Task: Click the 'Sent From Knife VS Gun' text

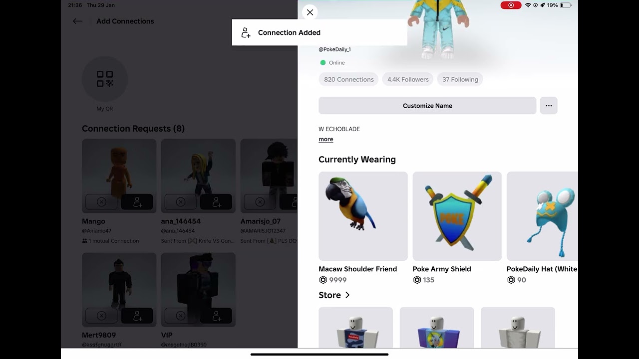Action: [x=198, y=241]
